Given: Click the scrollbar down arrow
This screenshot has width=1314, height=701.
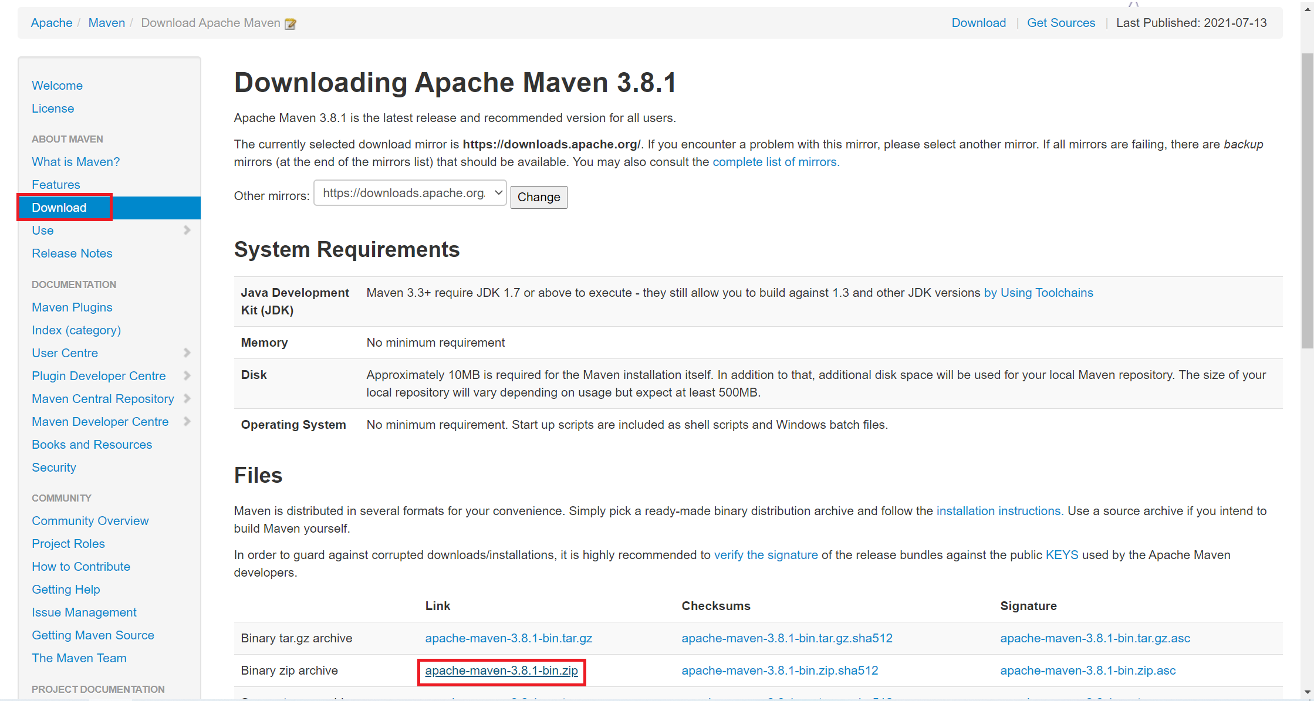Looking at the screenshot, I should click(x=1307, y=693).
